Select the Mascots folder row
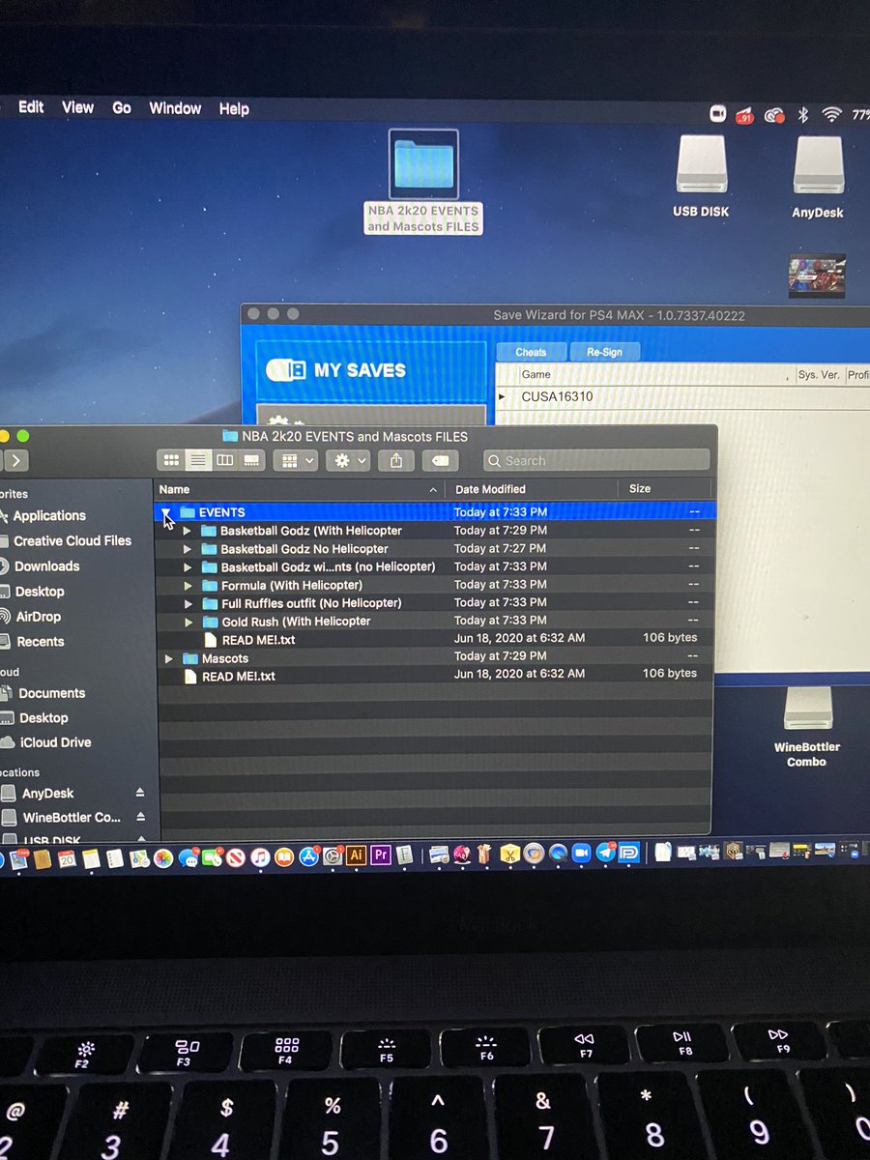870x1160 pixels. pyautogui.click(x=435, y=658)
